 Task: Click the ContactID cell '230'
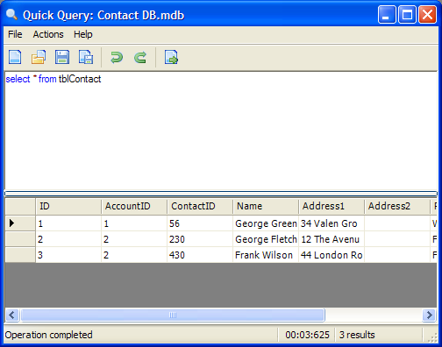pyautogui.click(x=200, y=239)
